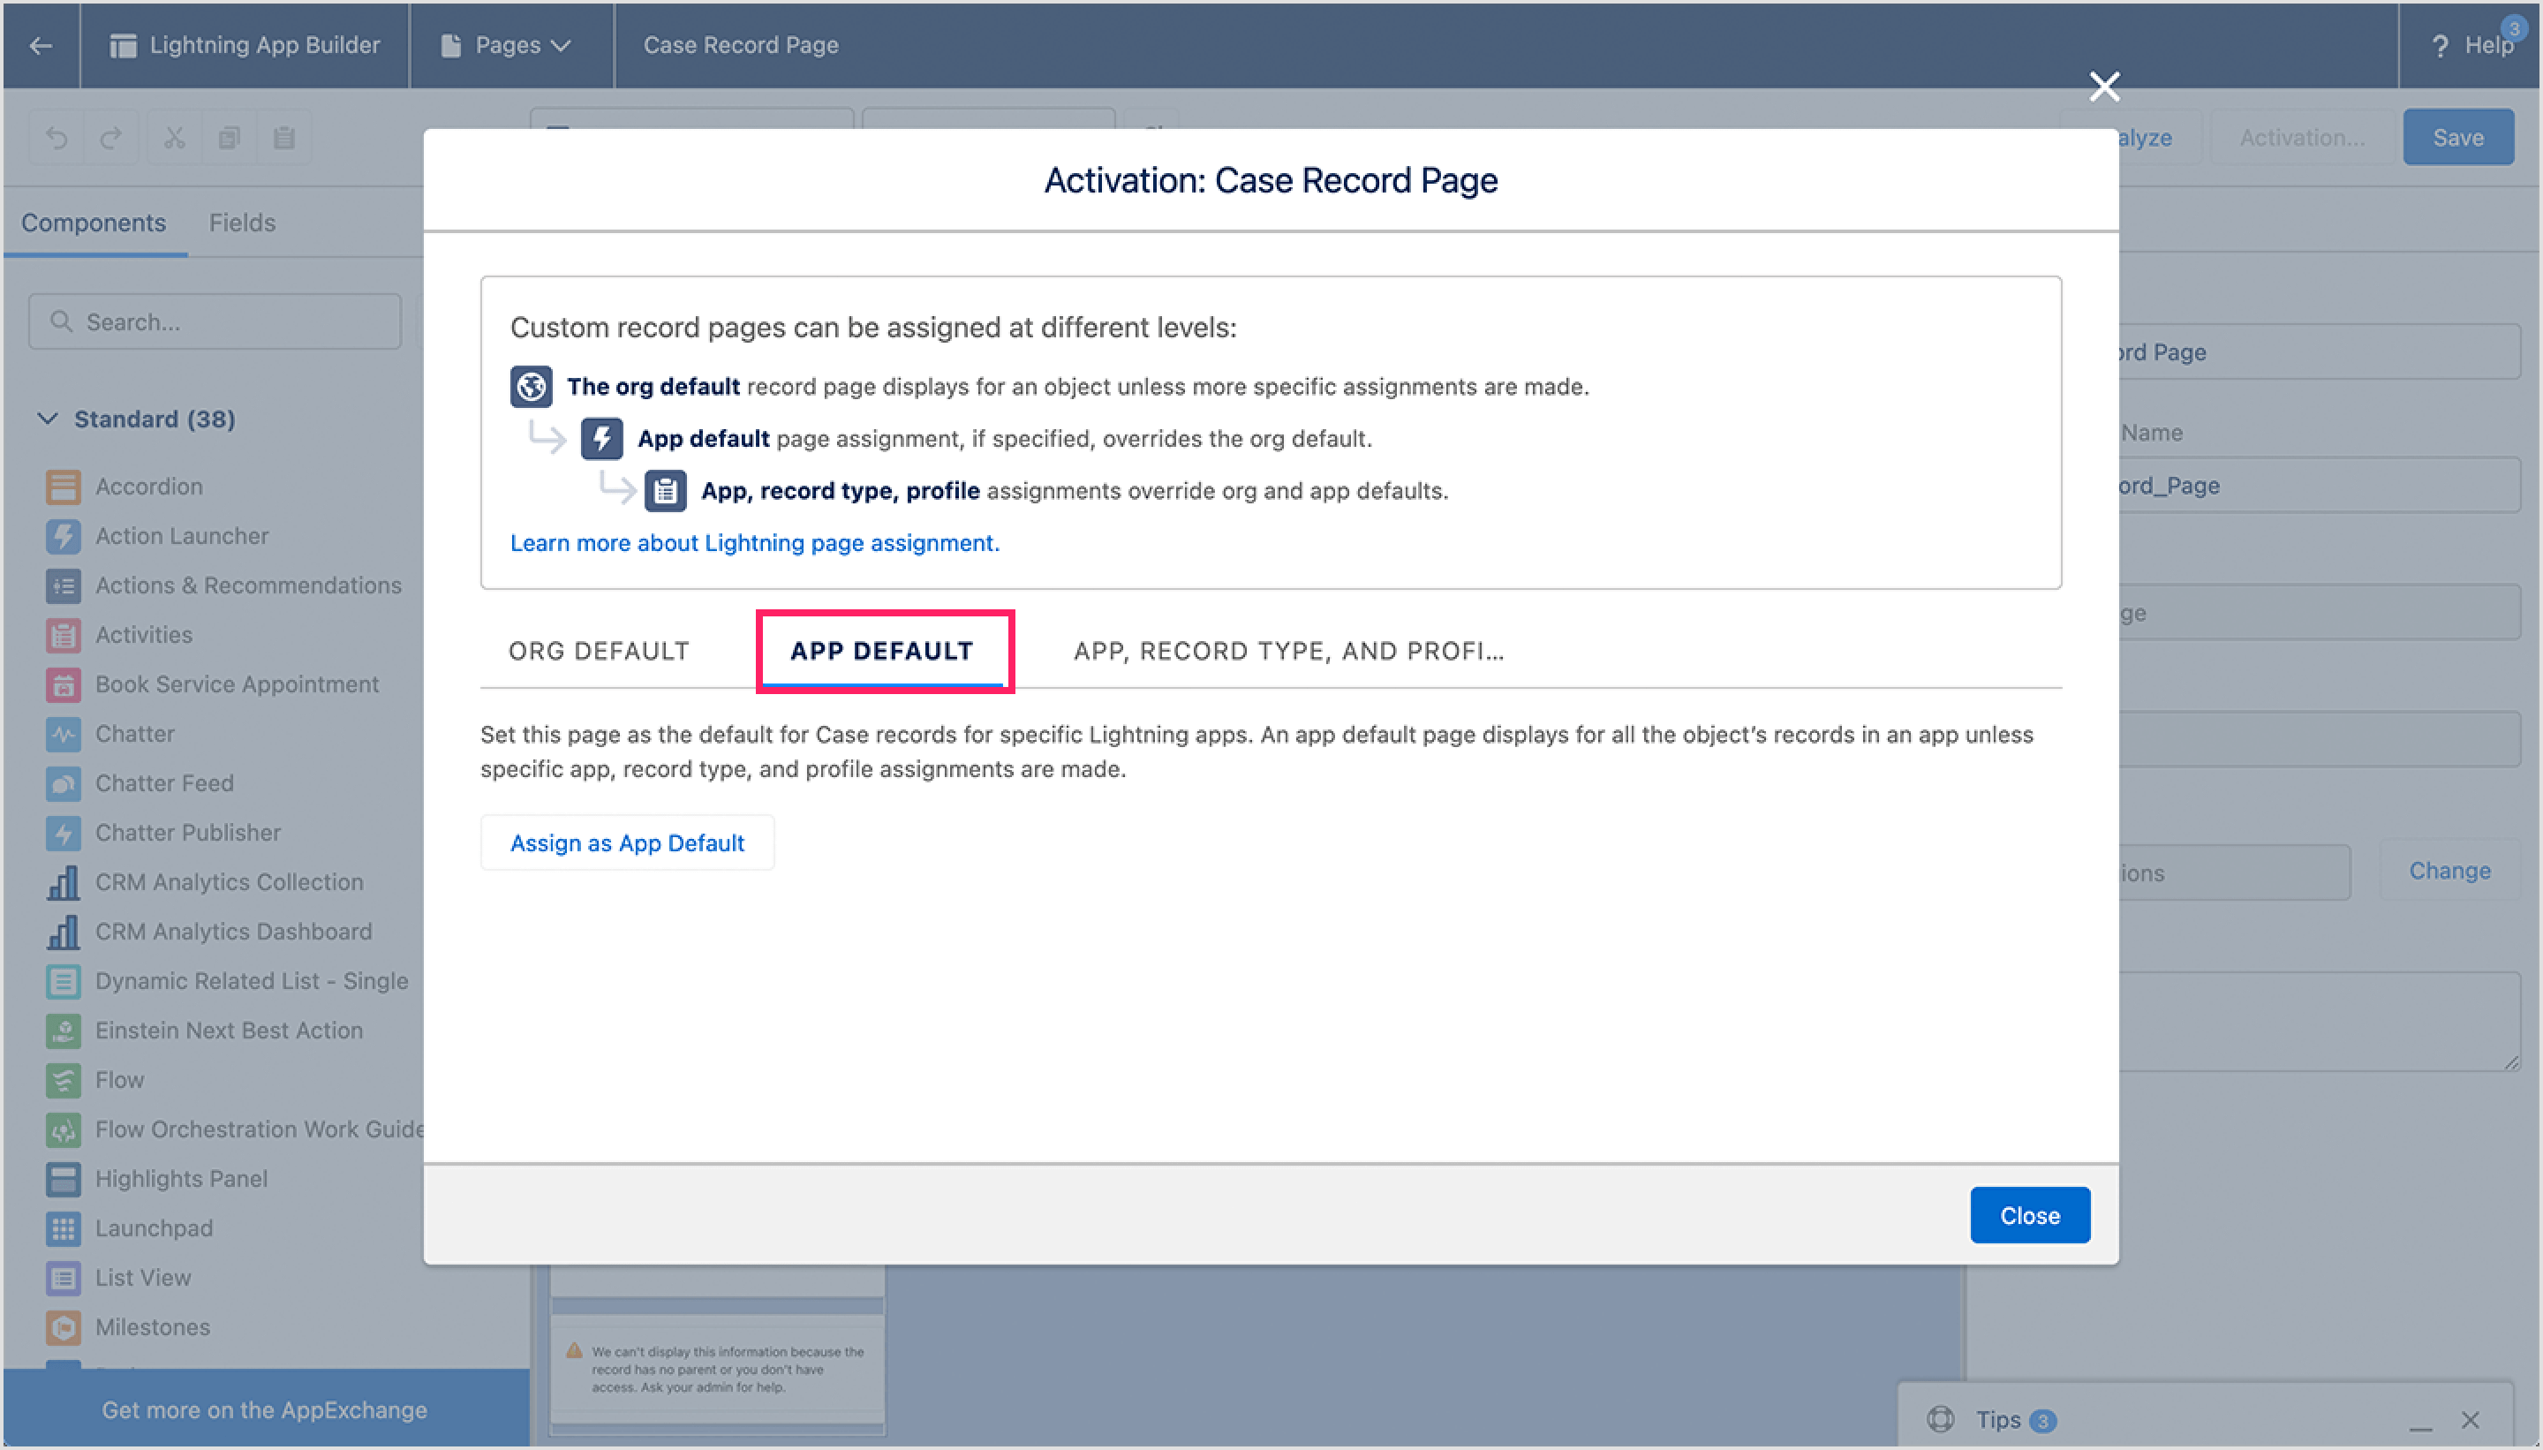Select the Chatter Feed component icon

pyautogui.click(x=63, y=782)
